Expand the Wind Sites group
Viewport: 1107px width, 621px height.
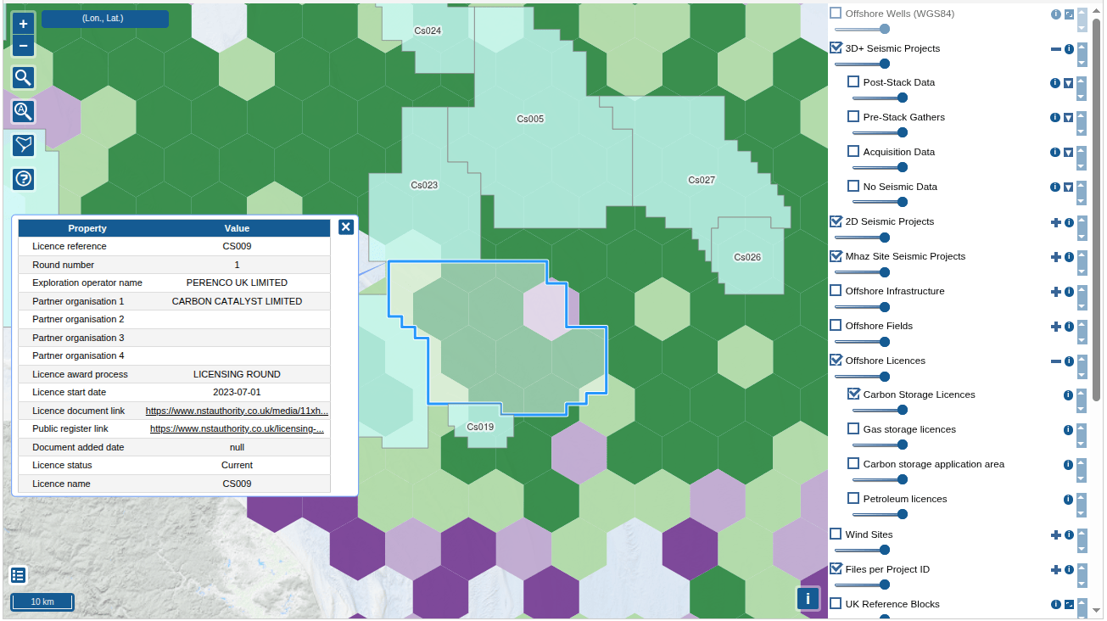[x=1056, y=535]
